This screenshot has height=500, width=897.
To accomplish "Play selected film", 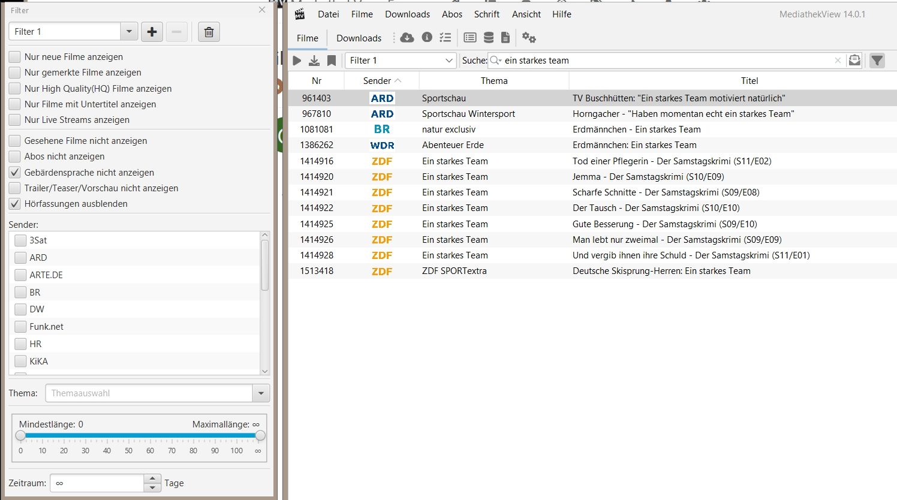I will point(297,61).
